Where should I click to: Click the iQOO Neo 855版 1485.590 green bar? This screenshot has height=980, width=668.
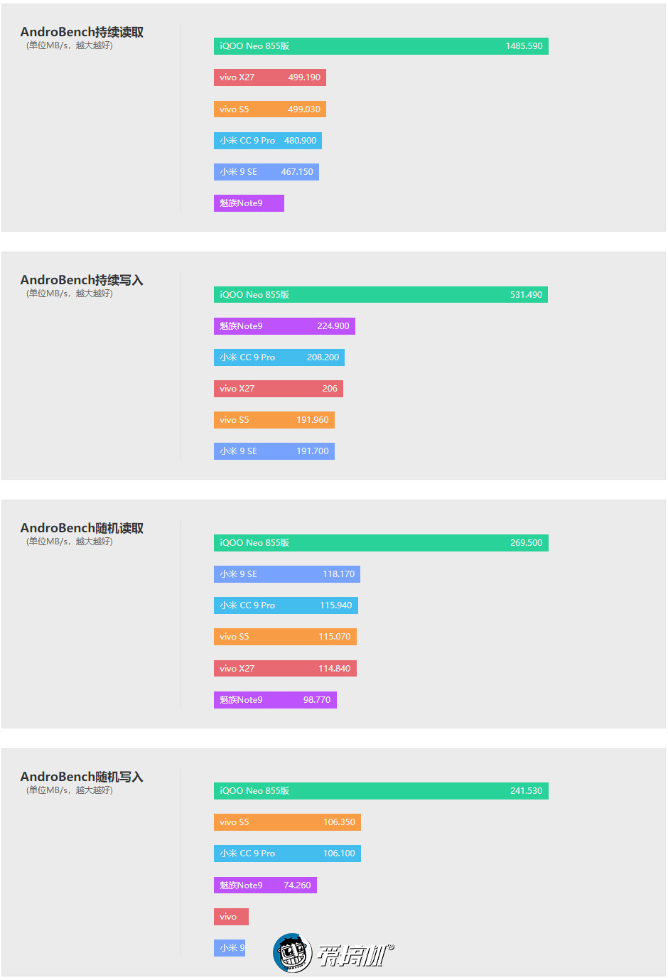[381, 46]
